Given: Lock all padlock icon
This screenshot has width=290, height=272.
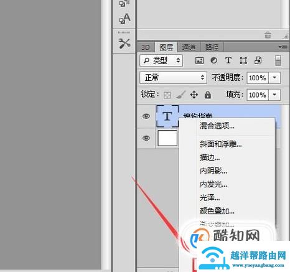Looking at the screenshot, I should coord(208,95).
